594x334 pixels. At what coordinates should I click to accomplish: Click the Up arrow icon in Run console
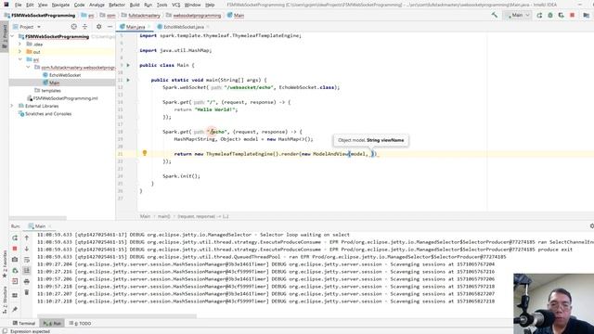27,238
